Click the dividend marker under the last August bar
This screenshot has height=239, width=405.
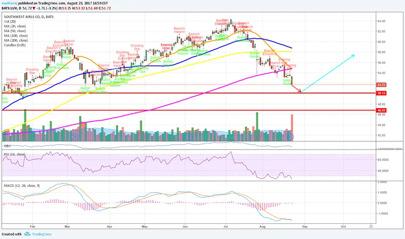pos(291,136)
